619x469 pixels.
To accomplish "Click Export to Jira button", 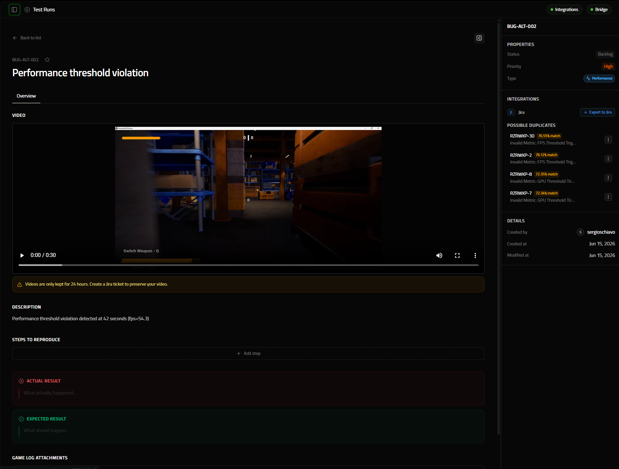I will coord(597,113).
